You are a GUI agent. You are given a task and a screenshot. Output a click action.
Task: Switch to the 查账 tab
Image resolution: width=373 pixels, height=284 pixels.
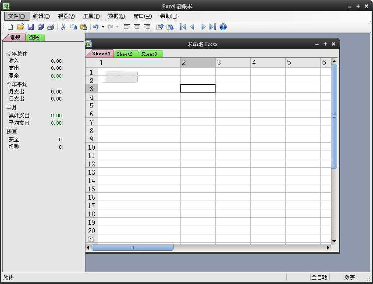coord(35,37)
